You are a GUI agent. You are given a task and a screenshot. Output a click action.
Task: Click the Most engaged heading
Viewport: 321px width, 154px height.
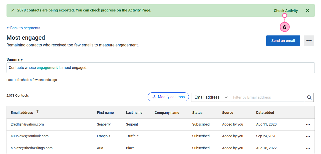tap(26, 38)
